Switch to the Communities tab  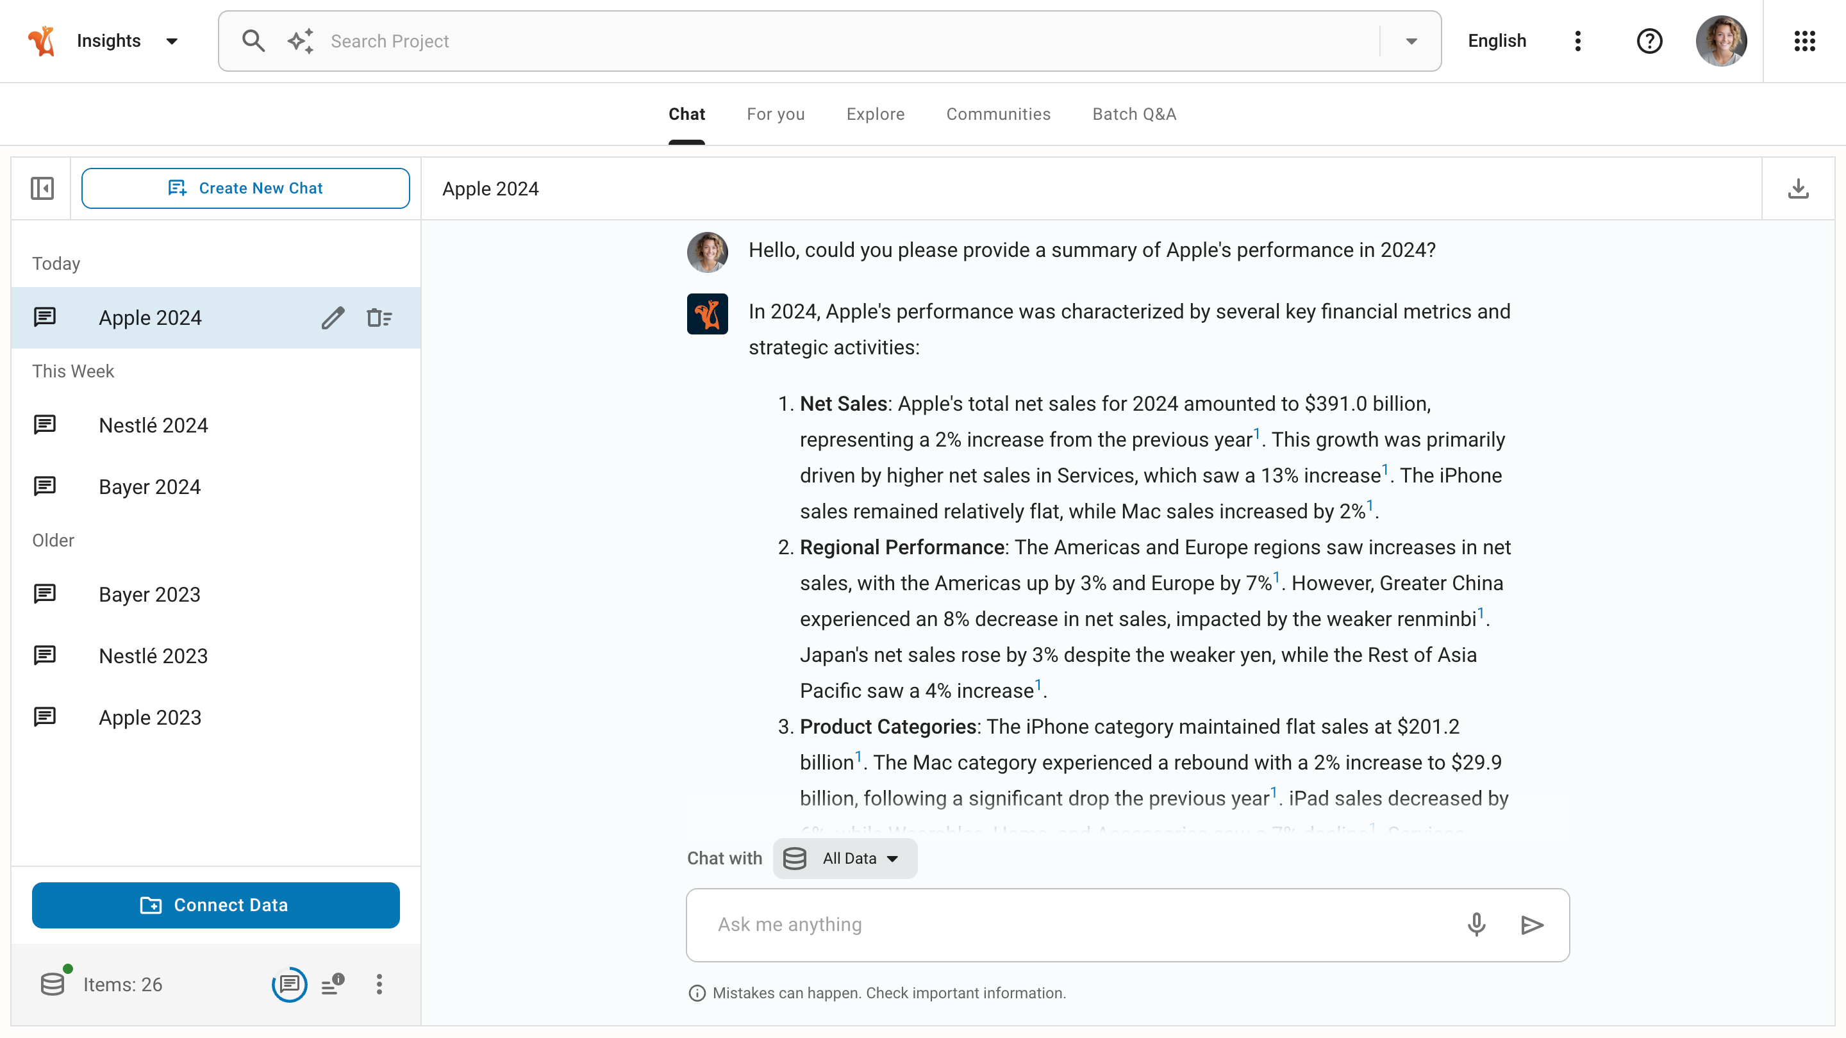(x=997, y=114)
